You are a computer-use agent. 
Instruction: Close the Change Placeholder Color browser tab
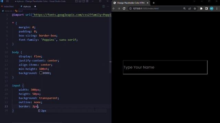(x=147, y=3)
